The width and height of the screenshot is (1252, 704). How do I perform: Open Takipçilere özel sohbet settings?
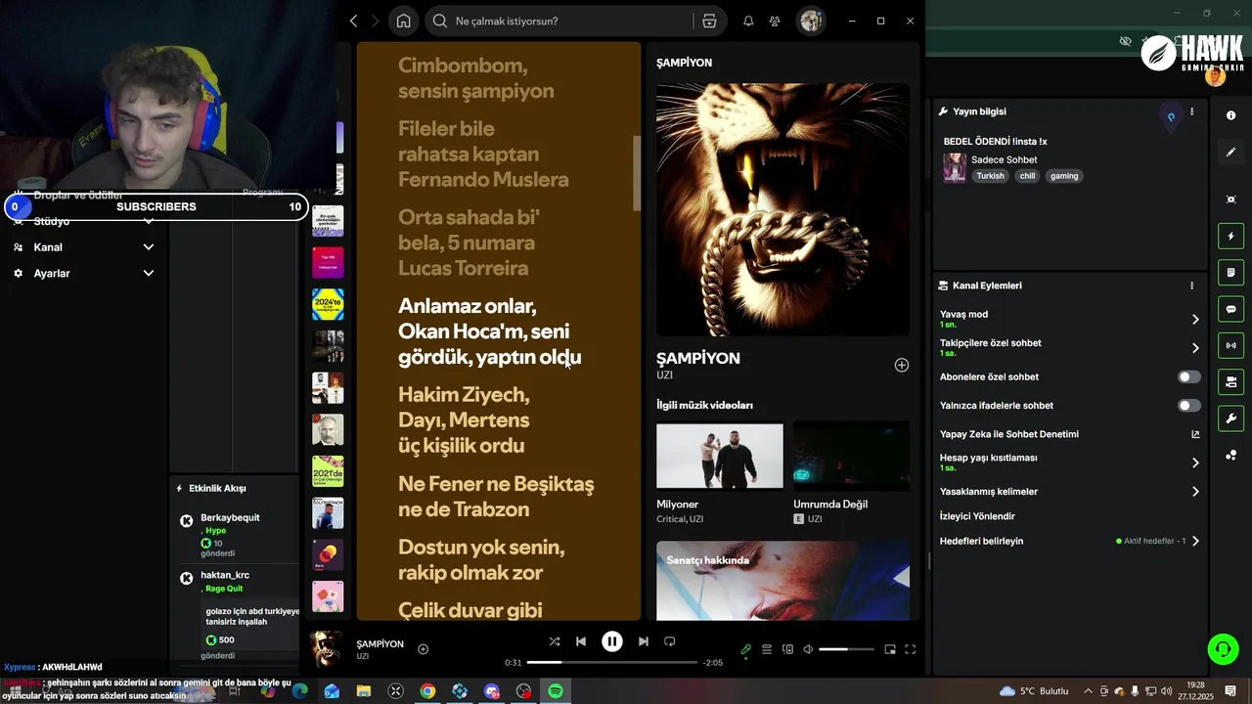(1069, 347)
